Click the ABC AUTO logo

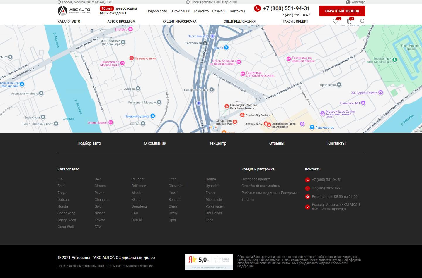pyautogui.click(x=74, y=11)
